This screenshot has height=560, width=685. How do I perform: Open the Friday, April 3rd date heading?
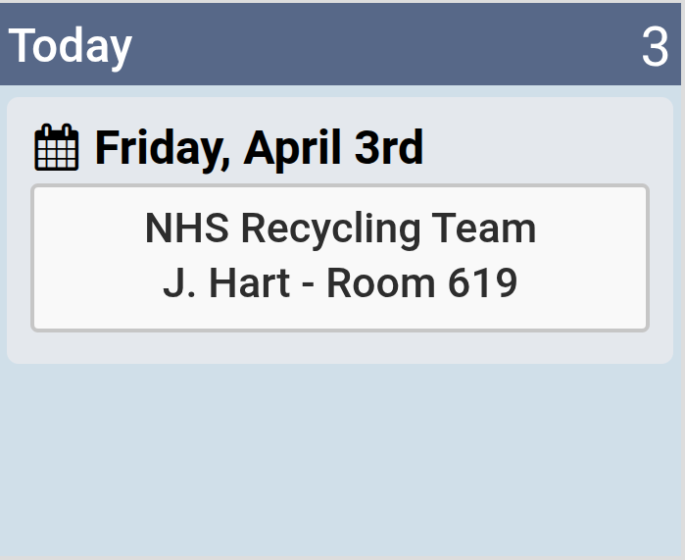pos(259,148)
